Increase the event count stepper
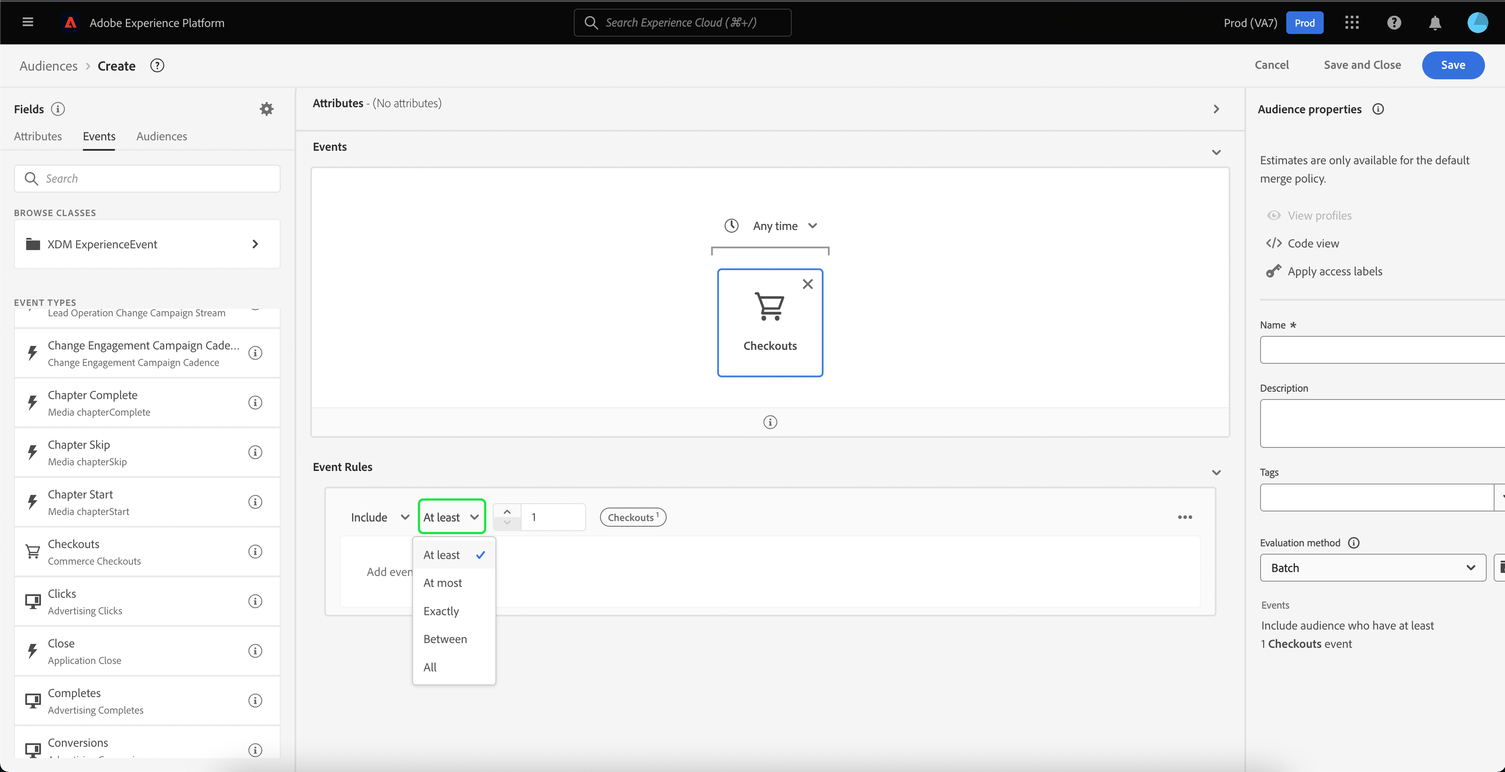The width and height of the screenshot is (1505, 772). pyautogui.click(x=507, y=511)
